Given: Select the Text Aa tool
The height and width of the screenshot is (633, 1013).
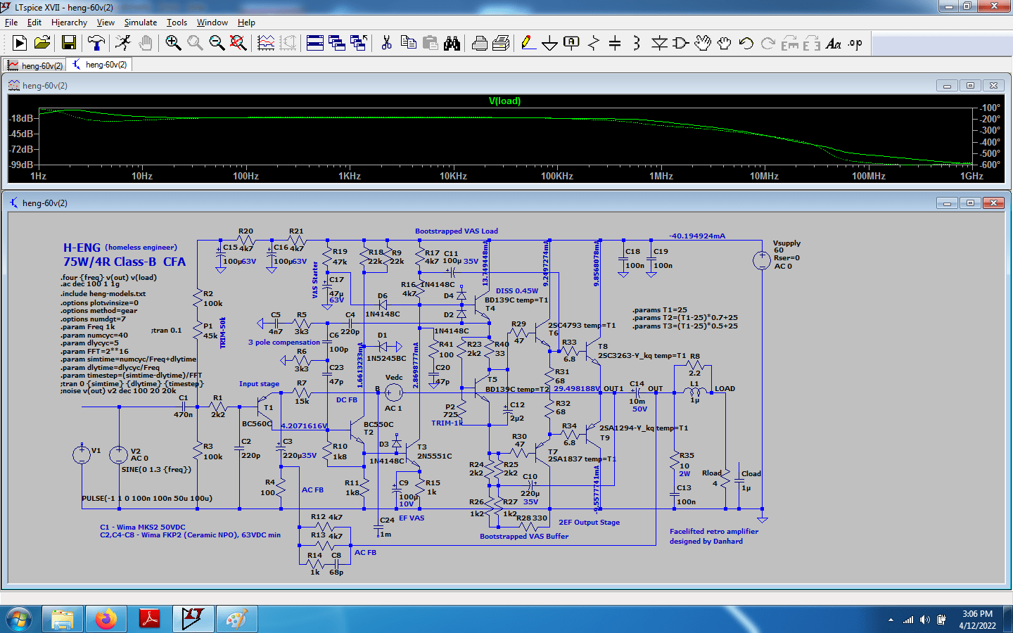Looking at the screenshot, I should (x=834, y=44).
